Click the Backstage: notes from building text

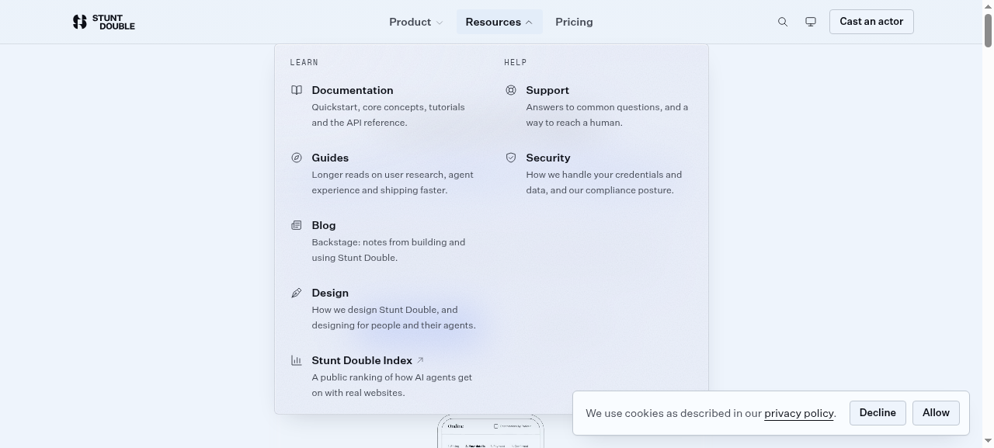pos(388,250)
